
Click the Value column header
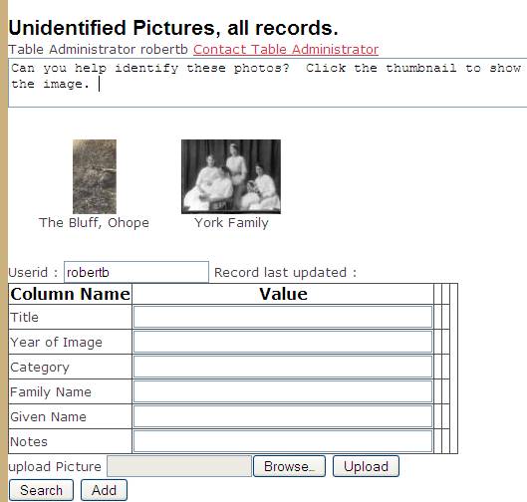tap(283, 294)
